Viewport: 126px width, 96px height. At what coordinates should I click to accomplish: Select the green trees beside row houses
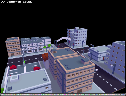[47, 46]
